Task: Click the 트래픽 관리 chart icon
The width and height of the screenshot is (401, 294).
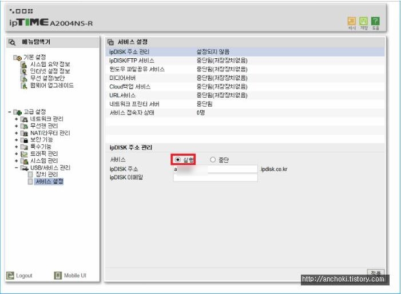Action: tap(24, 154)
